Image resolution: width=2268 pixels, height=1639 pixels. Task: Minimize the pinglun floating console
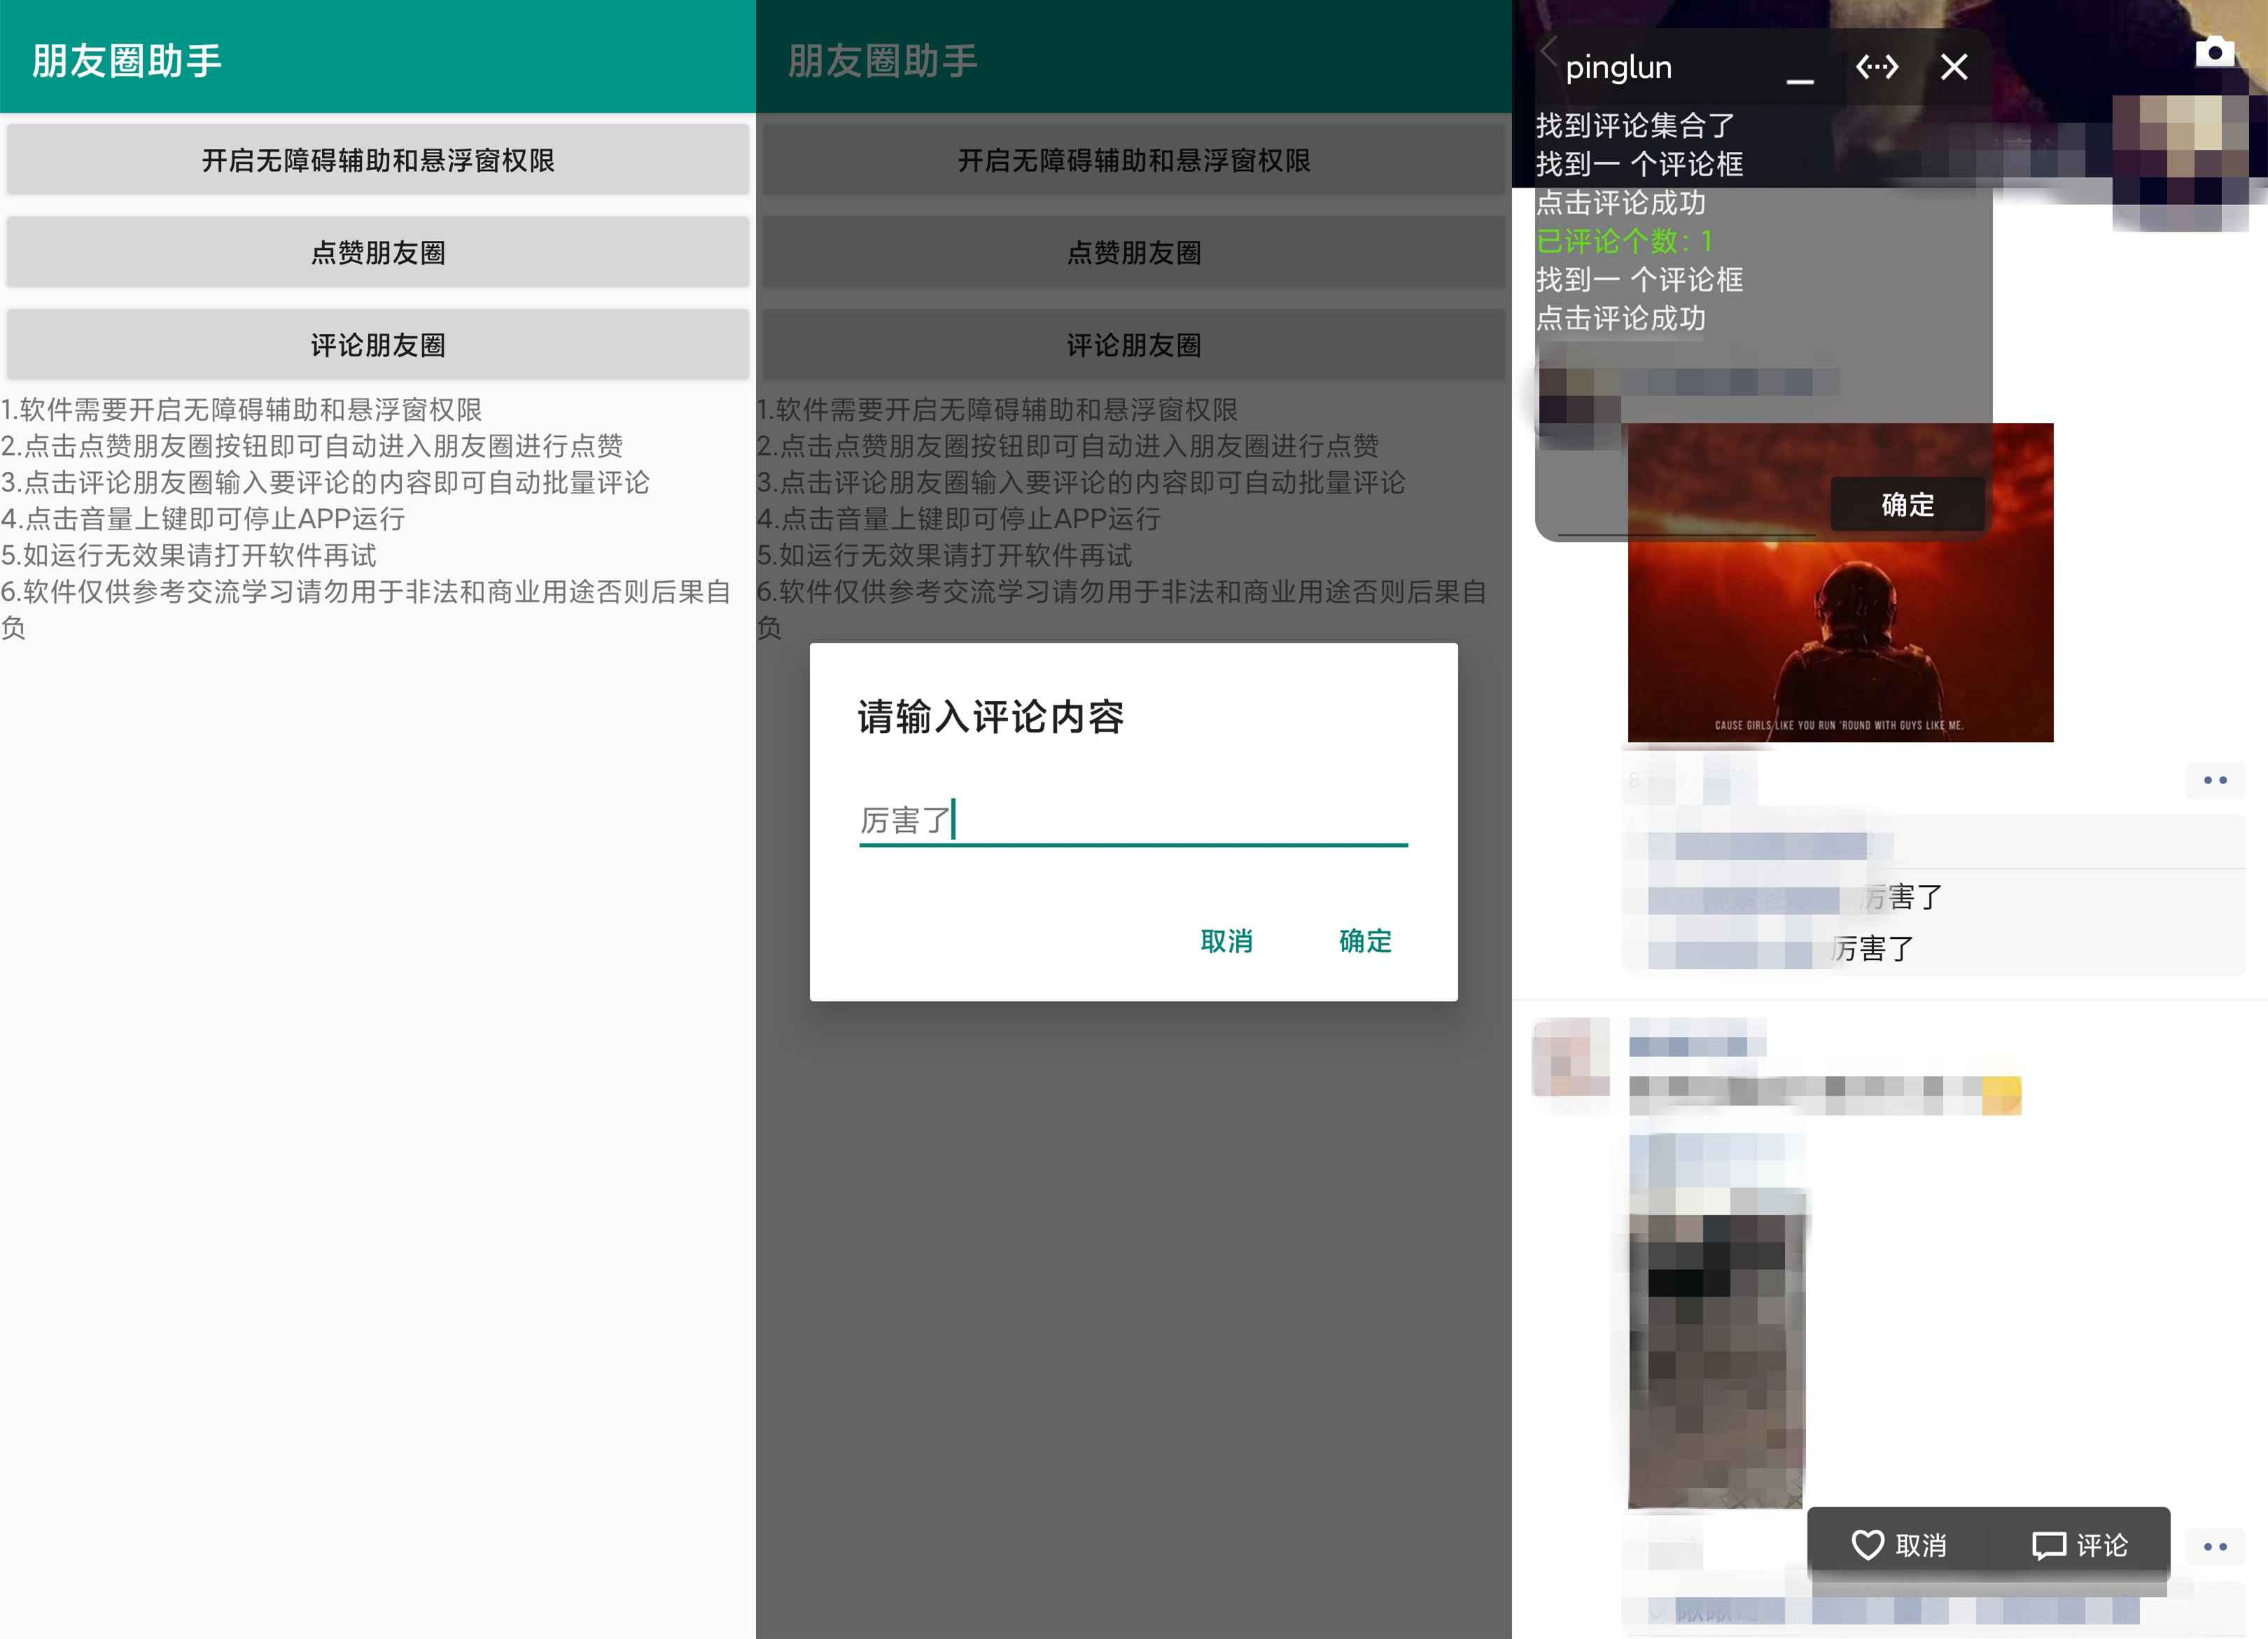tap(1799, 72)
